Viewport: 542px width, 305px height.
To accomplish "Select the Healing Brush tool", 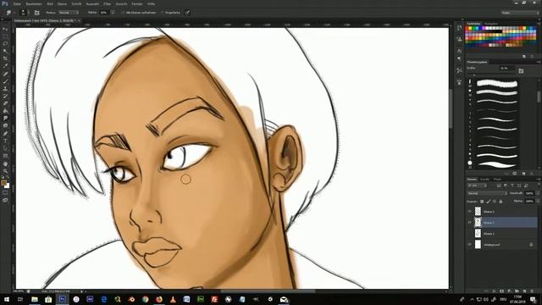I will tap(5, 74).
